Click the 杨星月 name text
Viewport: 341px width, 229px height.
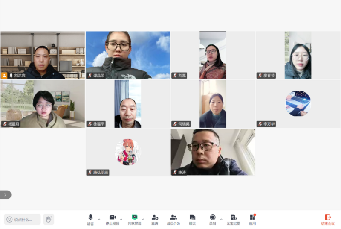tap(14, 124)
